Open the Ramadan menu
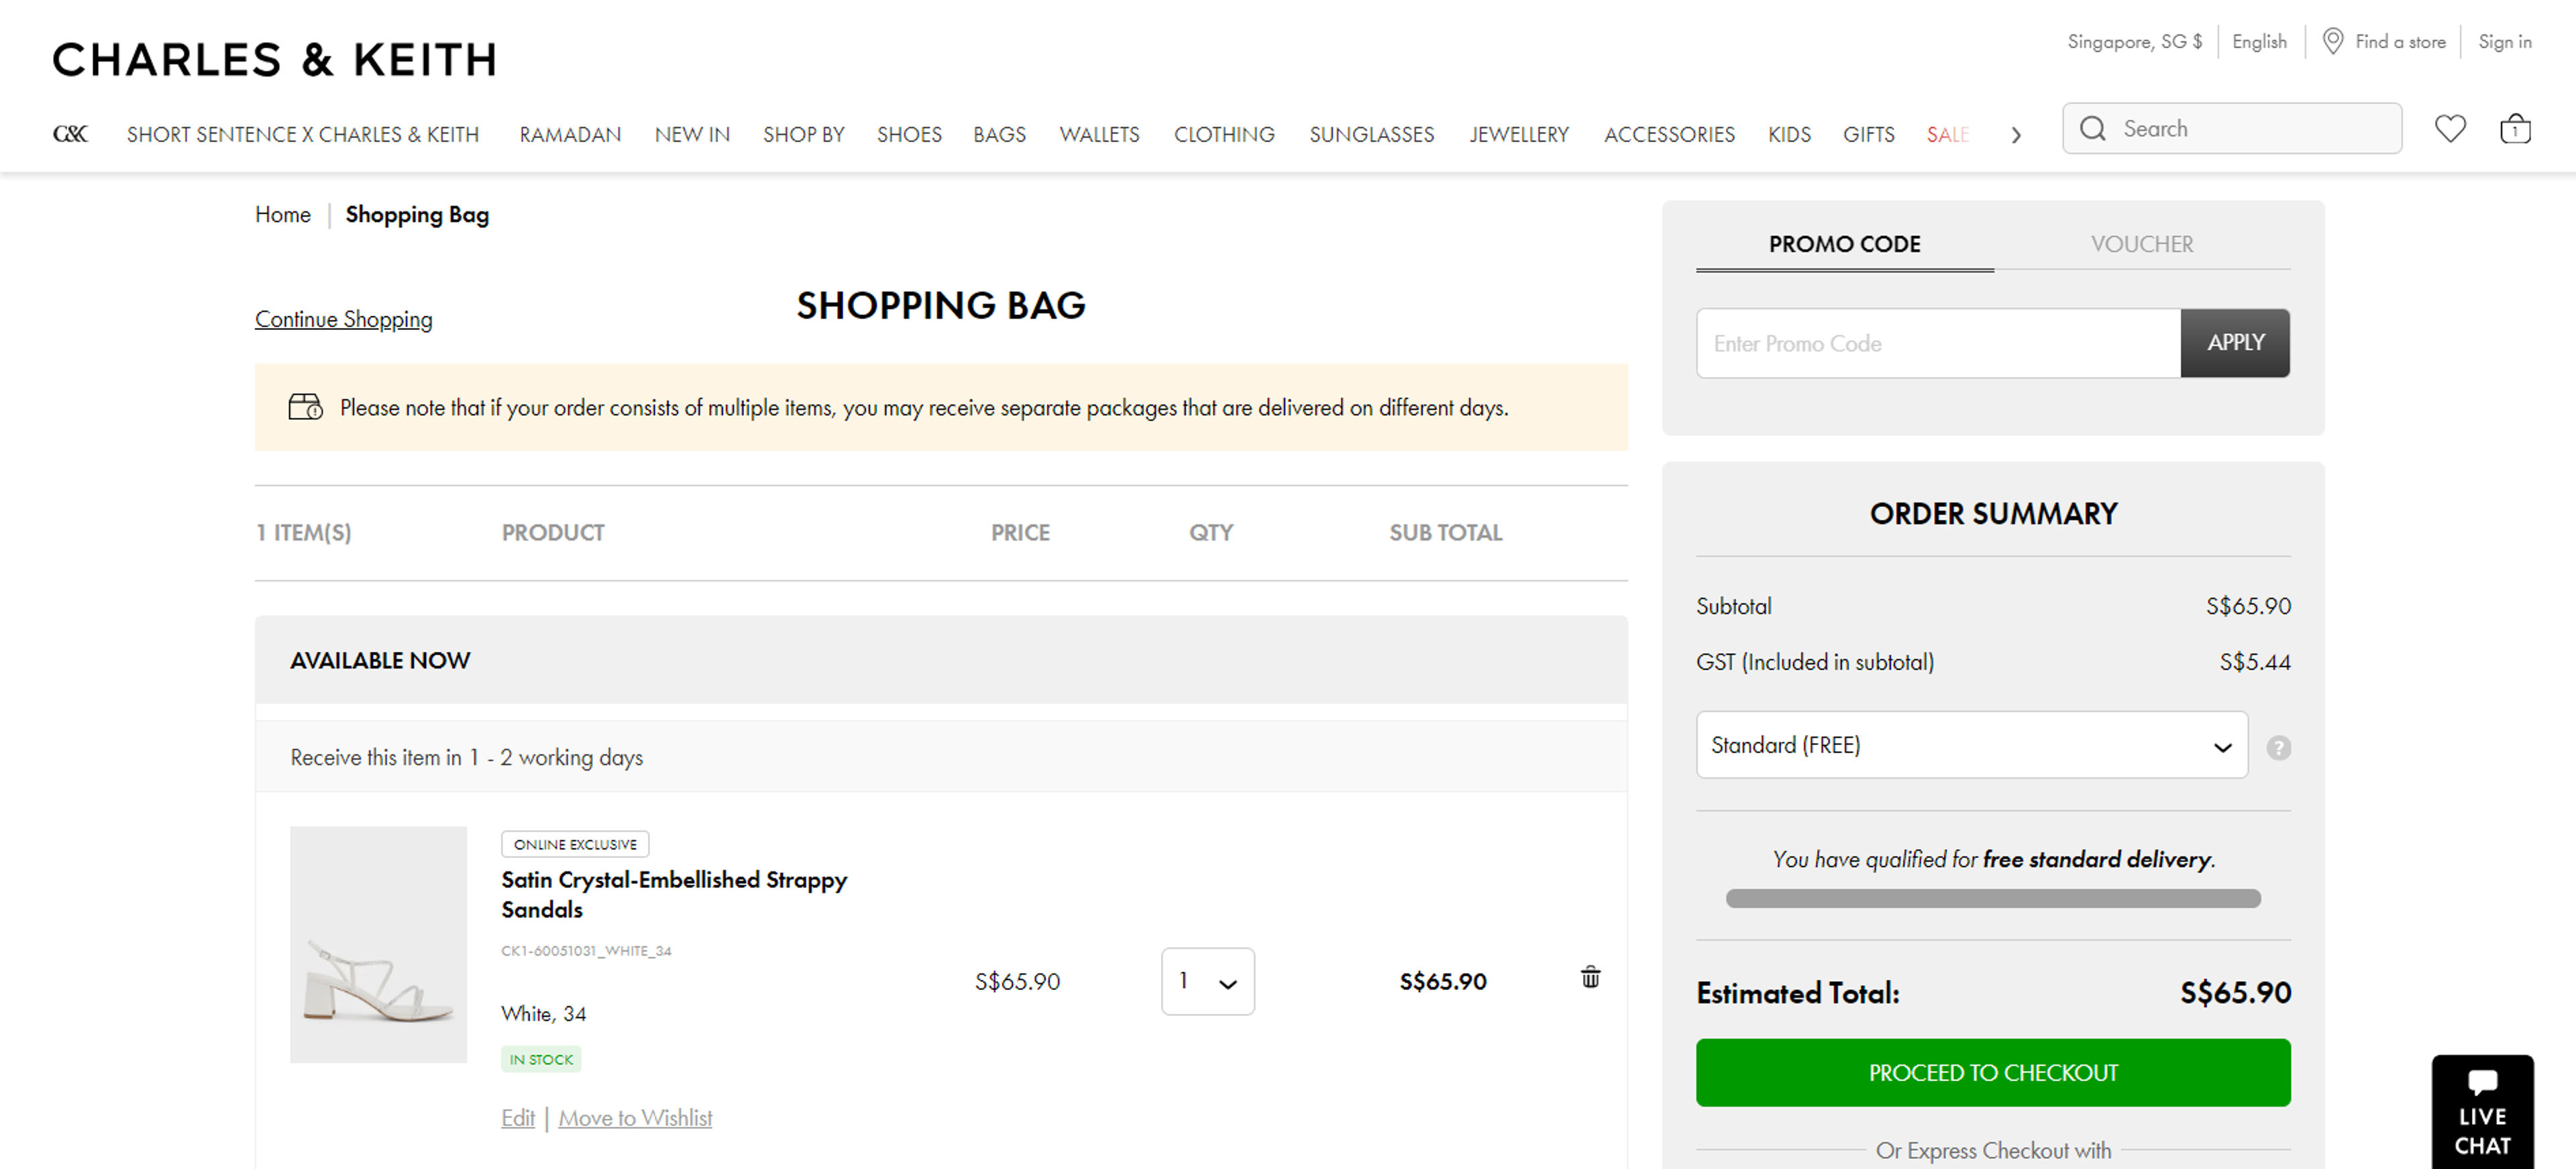The width and height of the screenshot is (2576, 1169). pyautogui.click(x=570, y=134)
